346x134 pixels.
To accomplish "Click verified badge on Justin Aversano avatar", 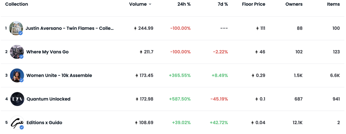I will pyautogui.click(x=21, y=33).
